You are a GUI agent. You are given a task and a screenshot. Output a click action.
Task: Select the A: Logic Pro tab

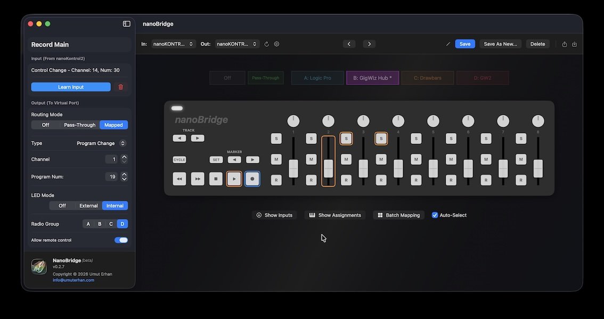tap(317, 78)
